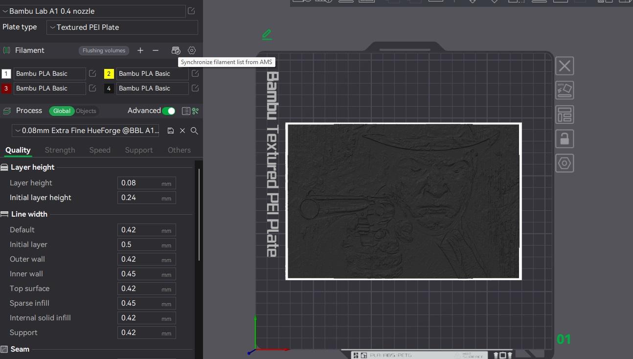Click the Top surface line width field
633x359 pixels.
pos(146,289)
